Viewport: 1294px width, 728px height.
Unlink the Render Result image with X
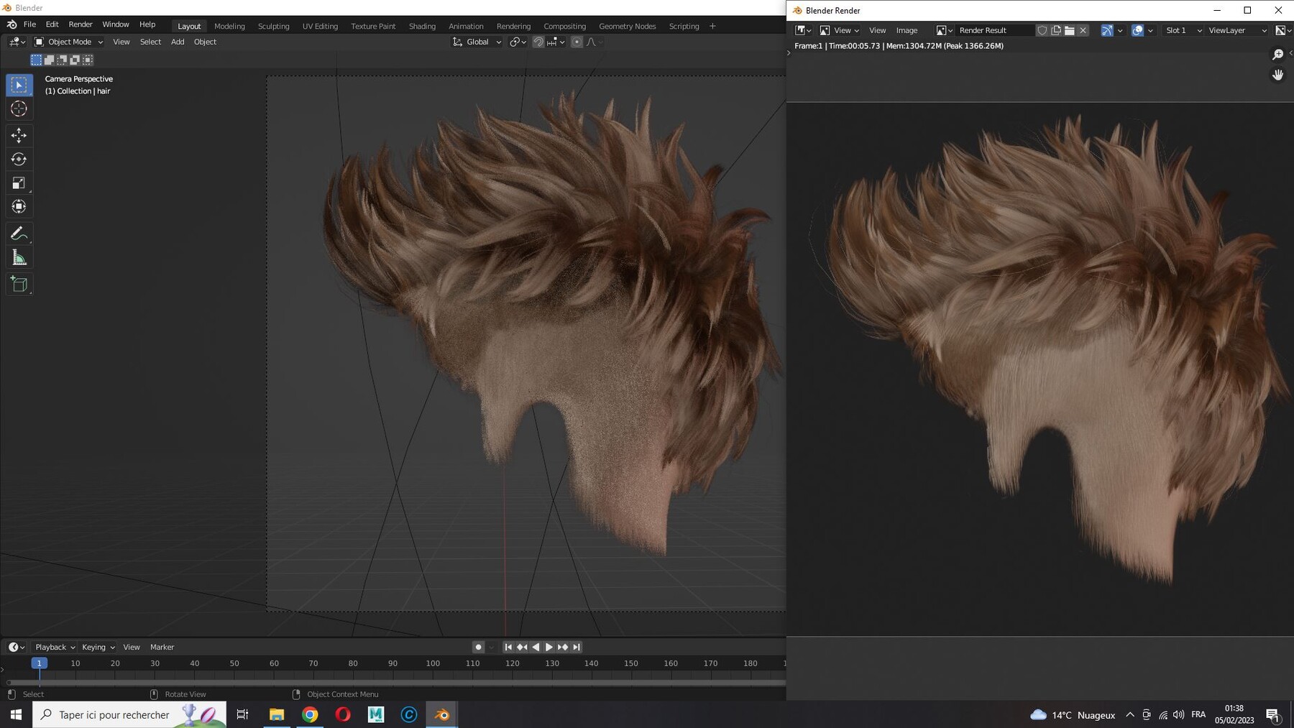[1083, 30]
